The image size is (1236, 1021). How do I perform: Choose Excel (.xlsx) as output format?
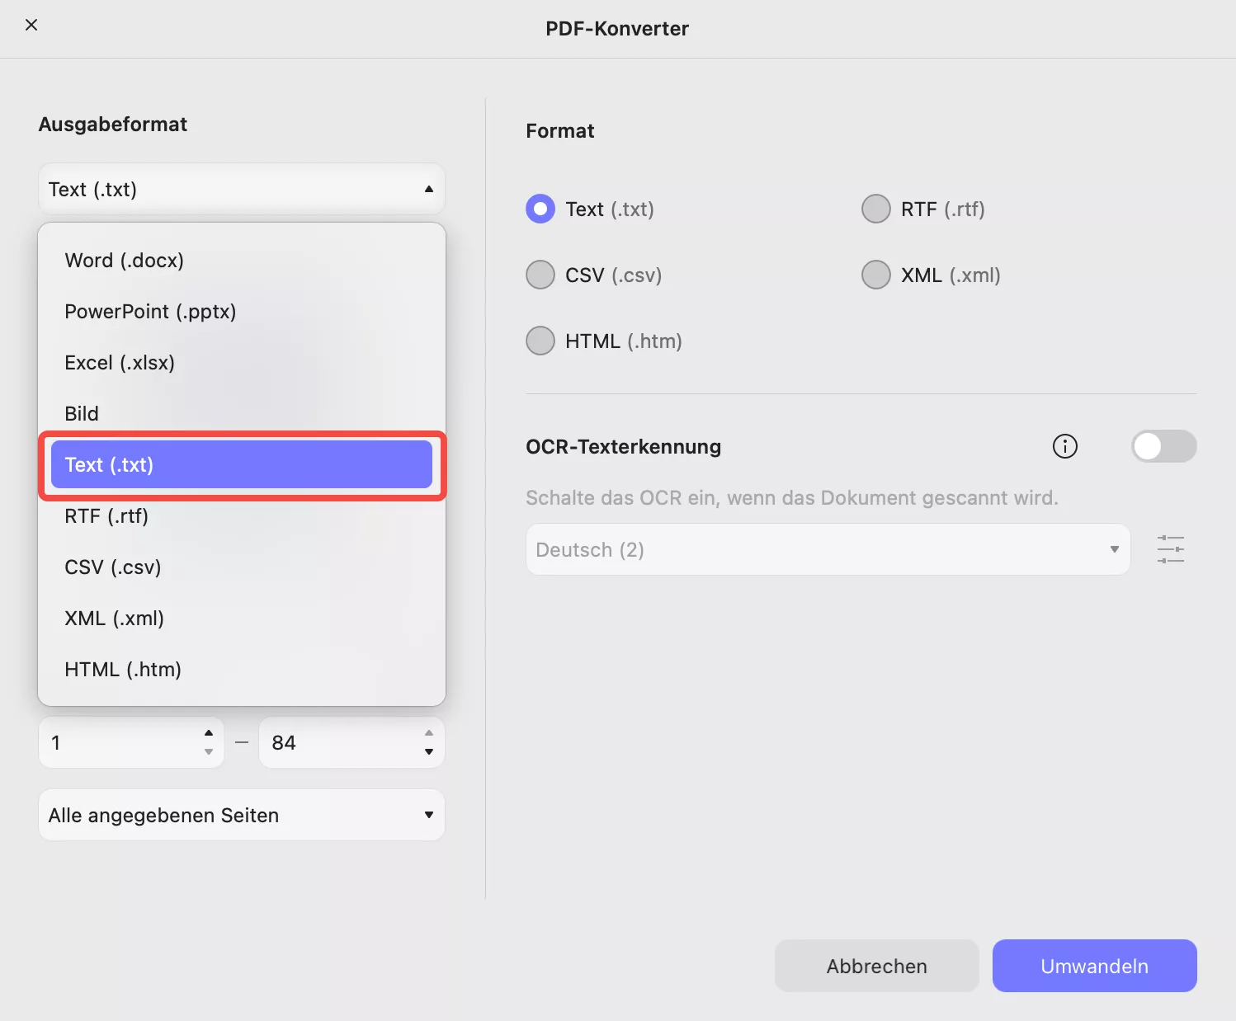point(120,362)
